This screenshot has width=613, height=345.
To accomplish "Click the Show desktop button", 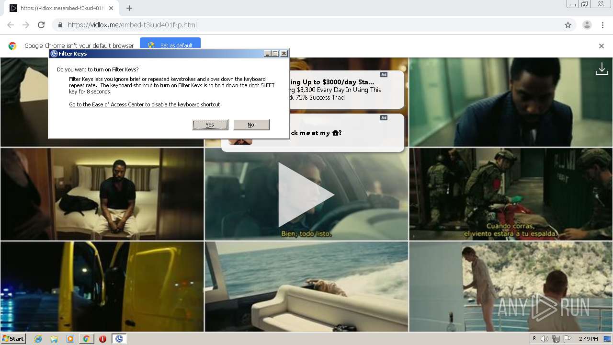I will (x=607, y=339).
